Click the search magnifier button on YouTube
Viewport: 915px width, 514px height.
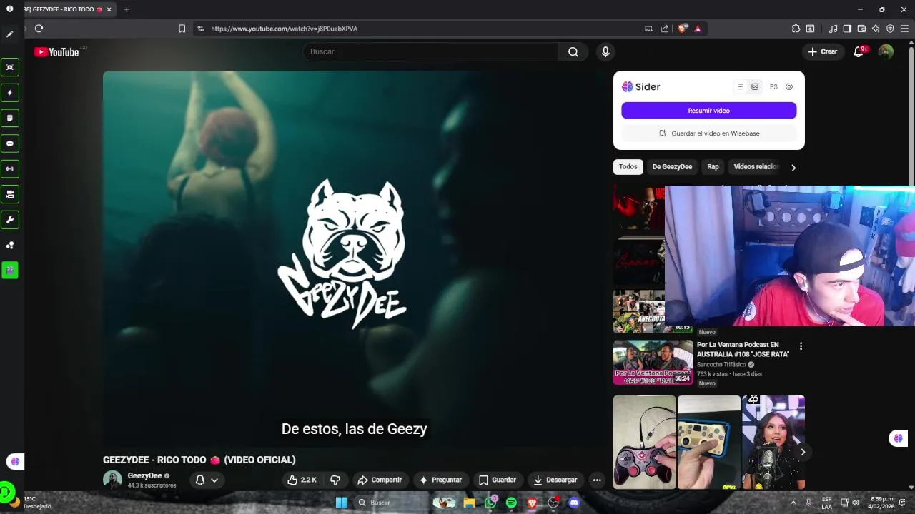pyautogui.click(x=573, y=51)
